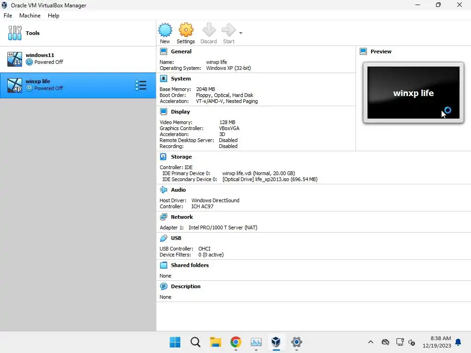Open the Network section header link

tap(182, 217)
